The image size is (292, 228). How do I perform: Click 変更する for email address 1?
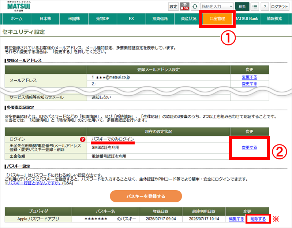[x=249, y=77]
